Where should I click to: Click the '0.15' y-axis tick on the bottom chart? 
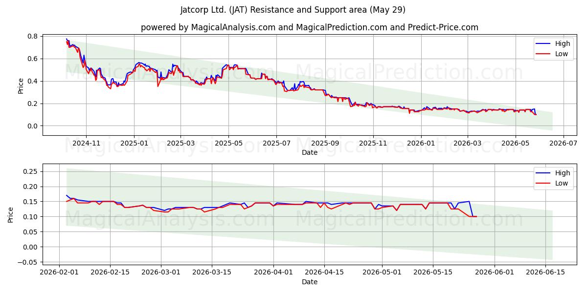point(31,202)
